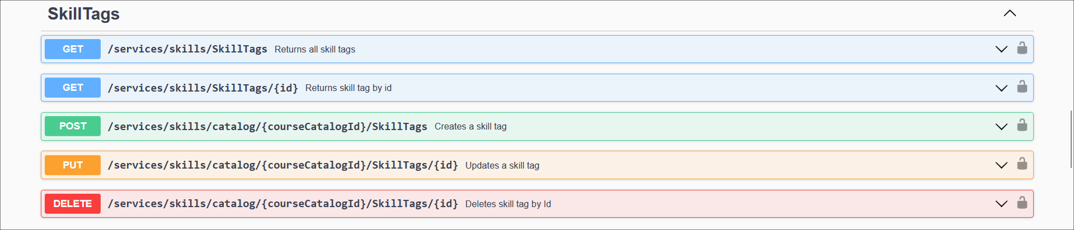Expand the 'Deletes skill tag by Id' chevron

click(x=1001, y=204)
